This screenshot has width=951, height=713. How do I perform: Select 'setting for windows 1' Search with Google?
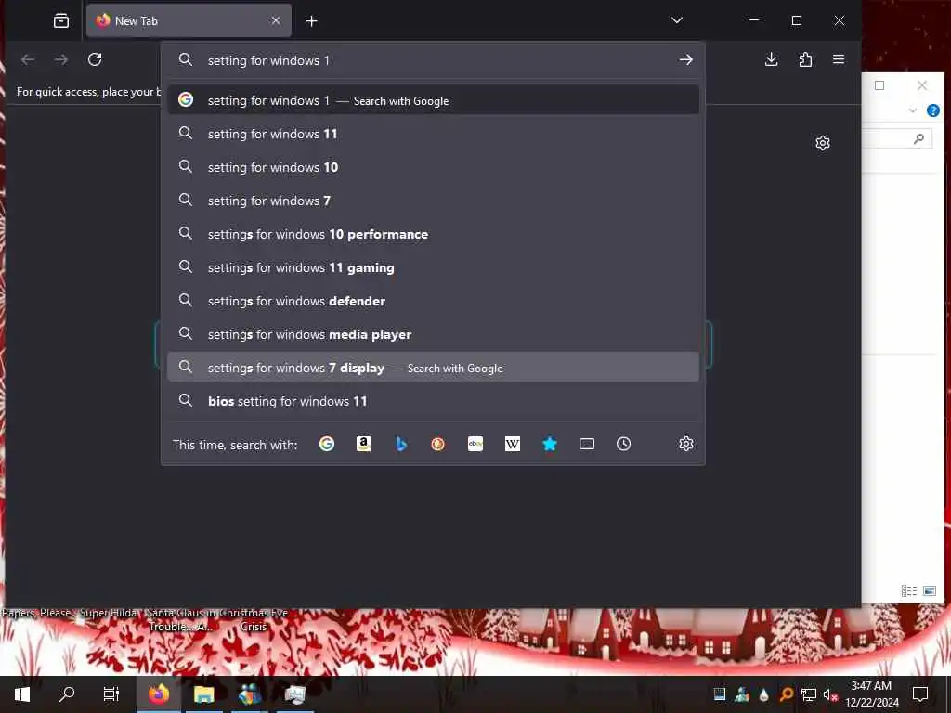433,100
